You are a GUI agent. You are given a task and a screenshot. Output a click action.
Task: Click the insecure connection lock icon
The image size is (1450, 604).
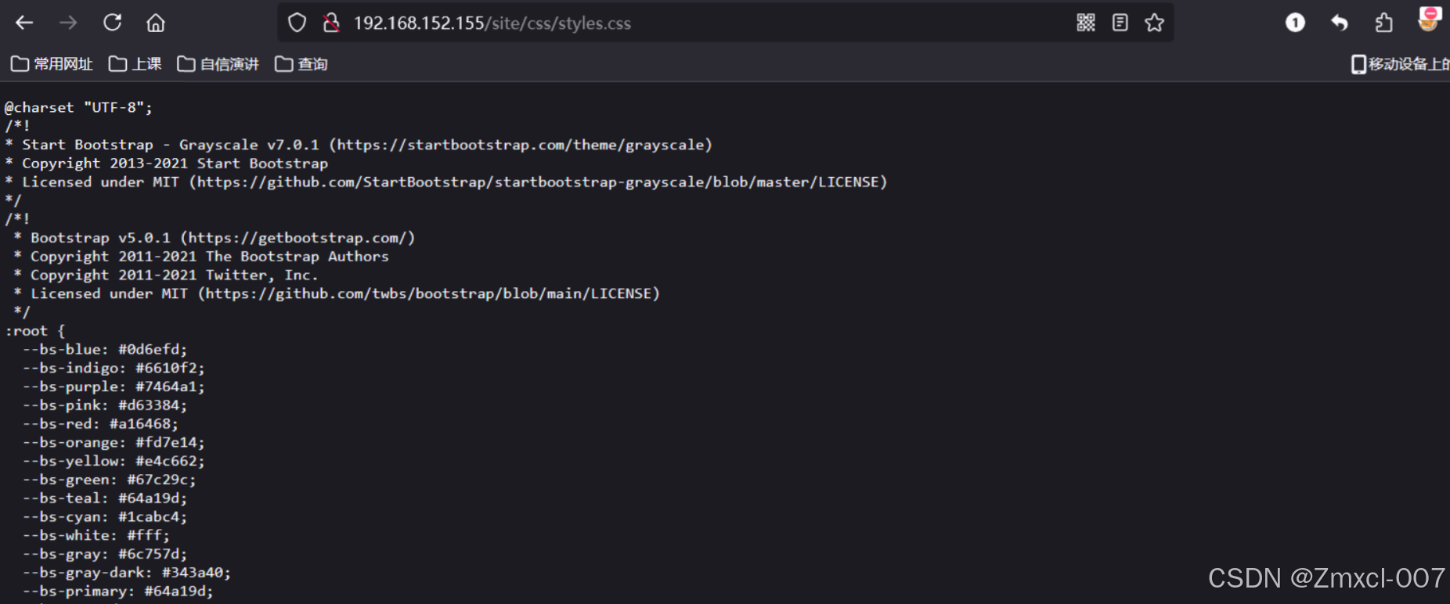pyautogui.click(x=331, y=23)
